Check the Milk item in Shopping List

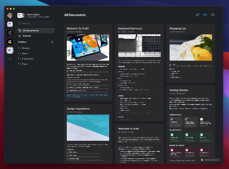point(170,75)
